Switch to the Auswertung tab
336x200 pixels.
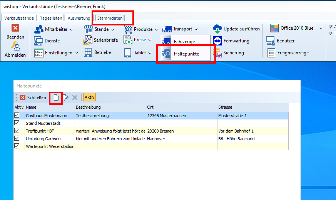pos(79,18)
